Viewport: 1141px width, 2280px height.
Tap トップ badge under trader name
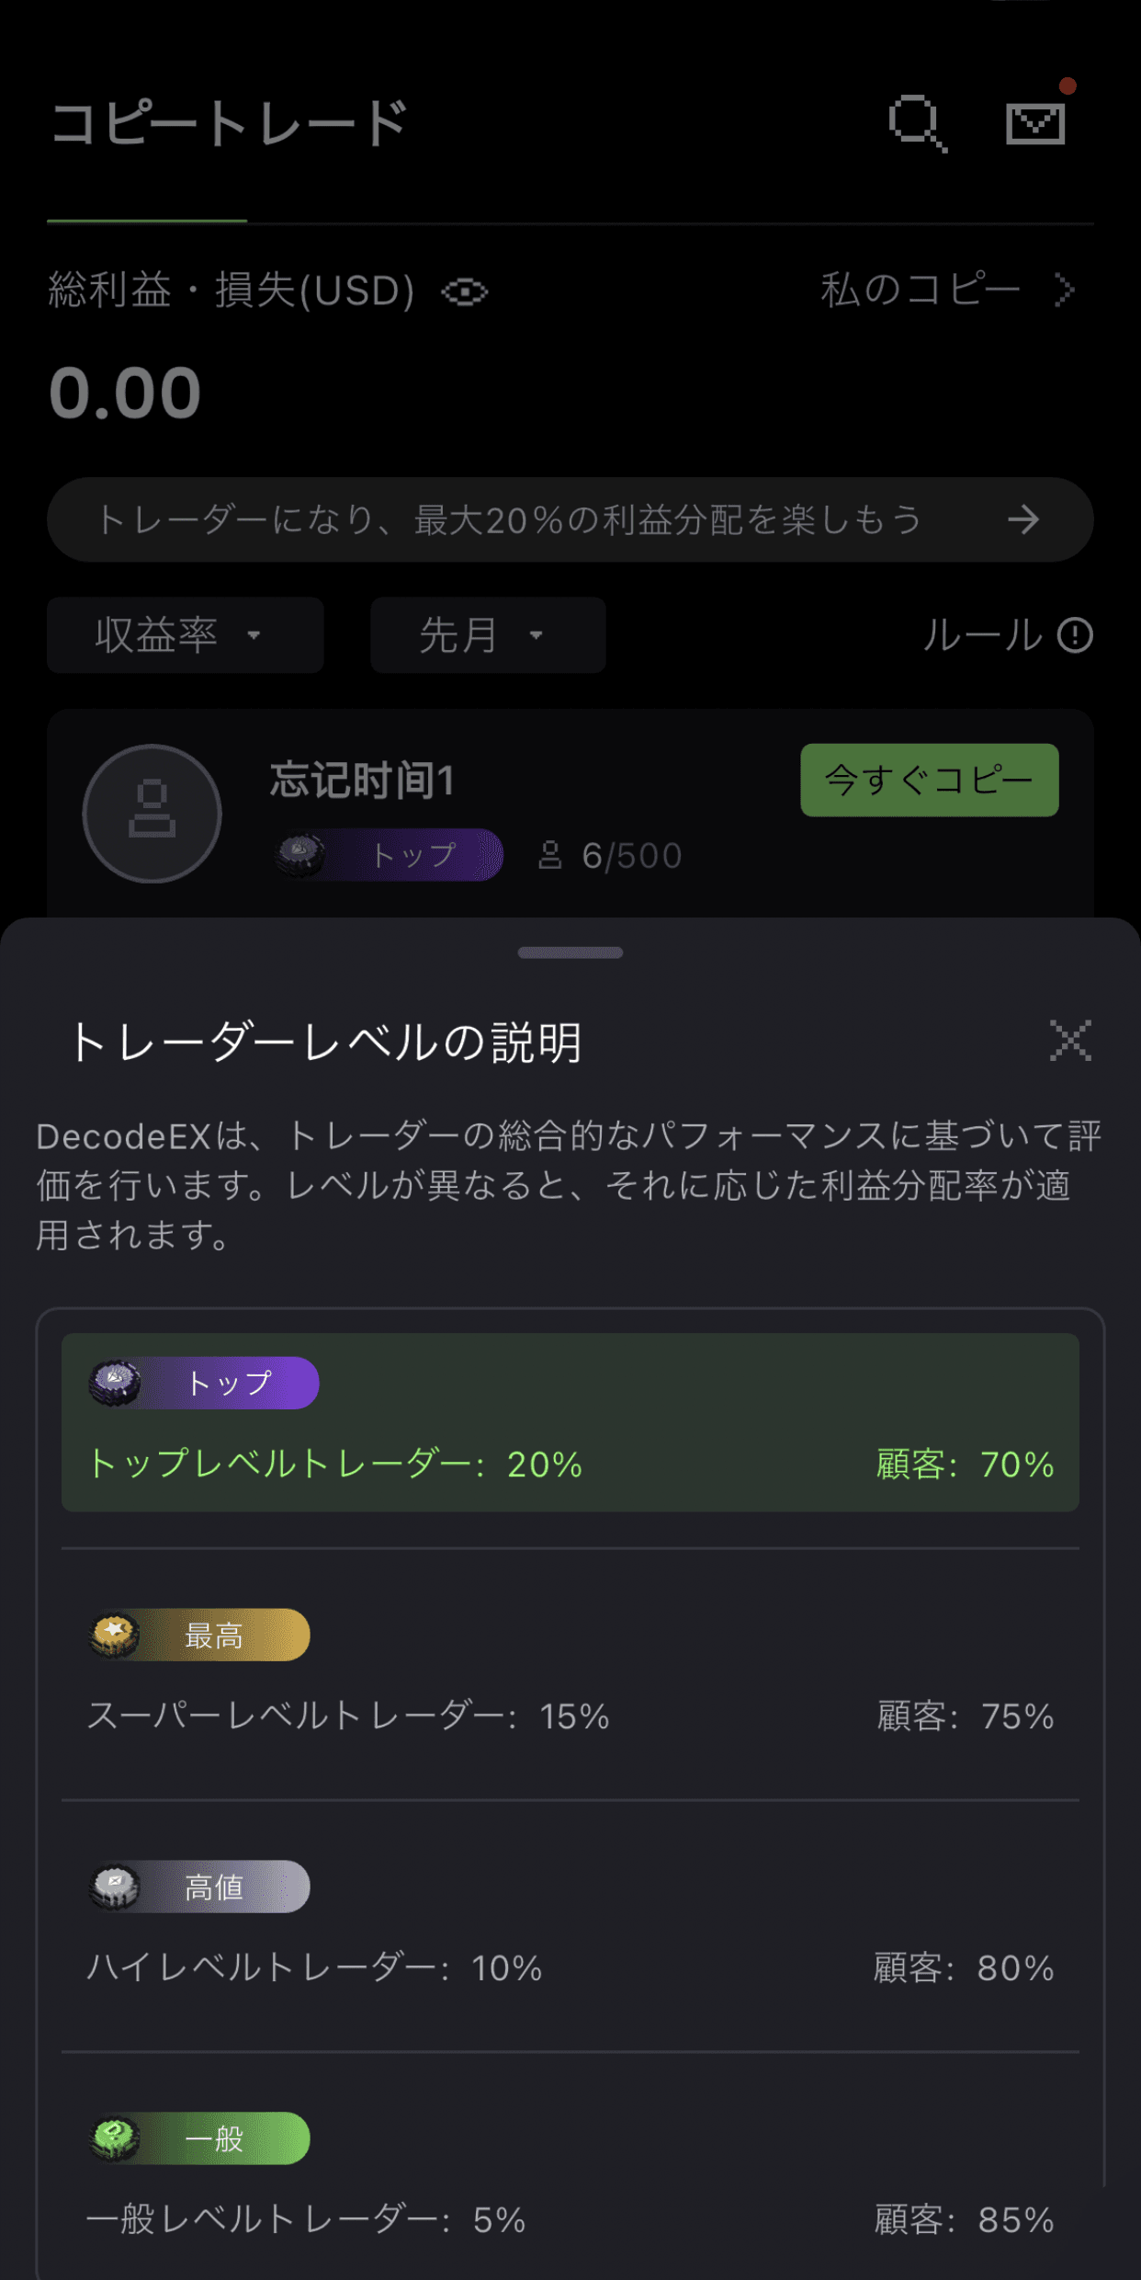click(389, 855)
